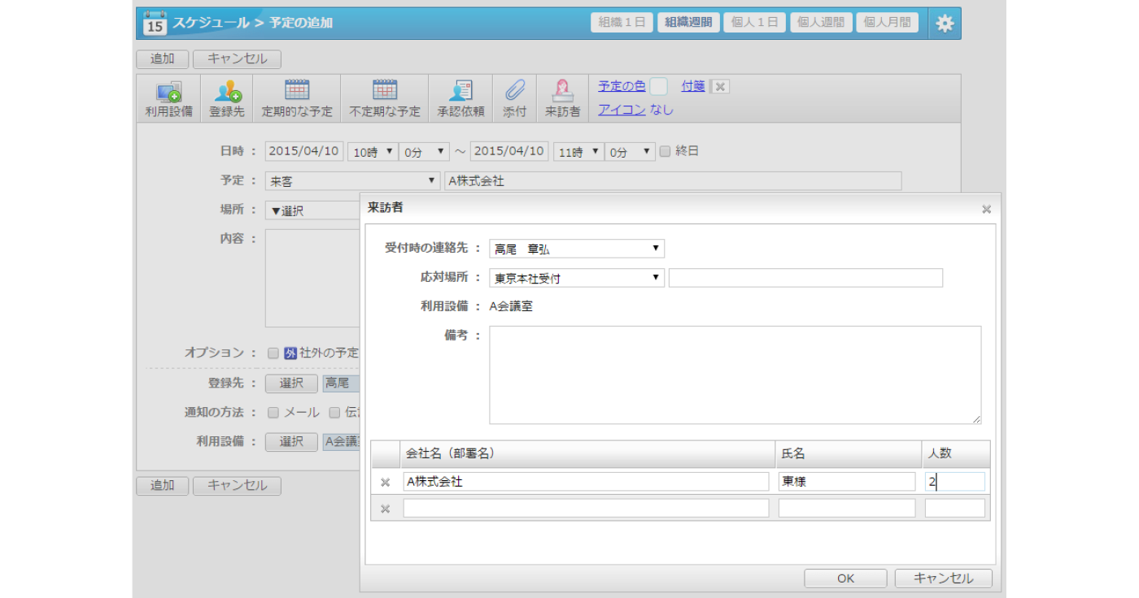Screen dimensions: 1139x598
Task: Open the start minute 0分 dropdown
Action: 425,152
